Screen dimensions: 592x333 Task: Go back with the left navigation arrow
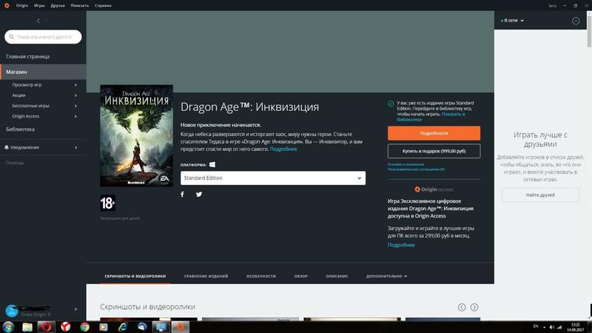click(x=38, y=21)
